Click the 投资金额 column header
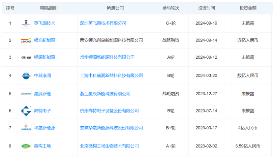This screenshot has width=273, height=157. [248, 8]
